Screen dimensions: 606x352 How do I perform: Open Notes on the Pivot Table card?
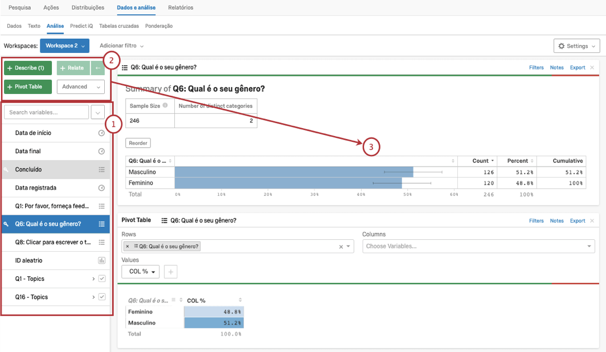click(x=557, y=220)
